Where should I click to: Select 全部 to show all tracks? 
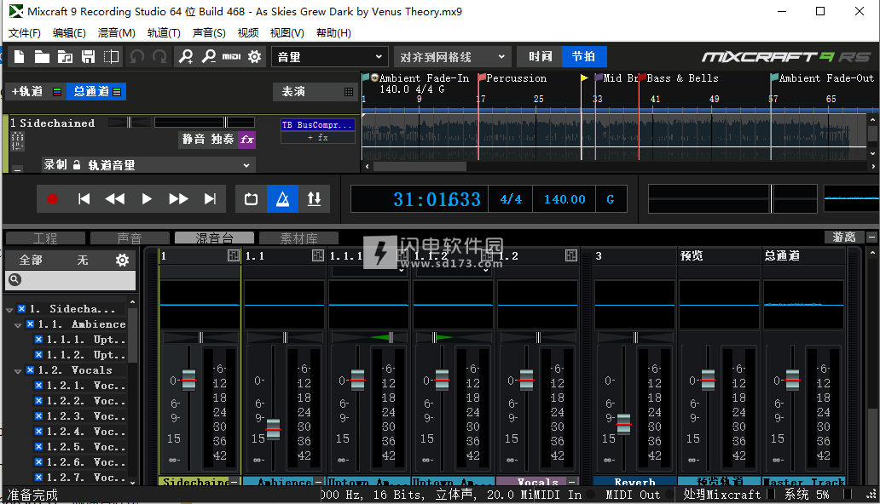(31, 261)
